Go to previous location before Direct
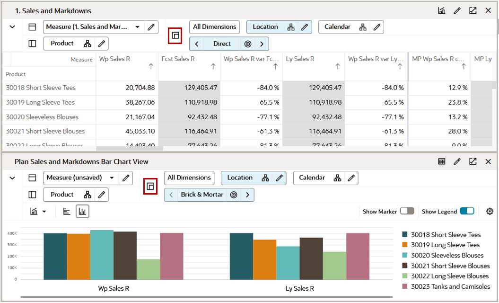Viewport: 499px width, 303px height. [197, 44]
